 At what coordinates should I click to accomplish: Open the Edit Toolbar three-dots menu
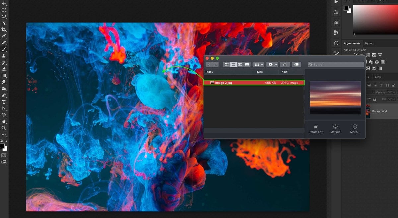4,135
